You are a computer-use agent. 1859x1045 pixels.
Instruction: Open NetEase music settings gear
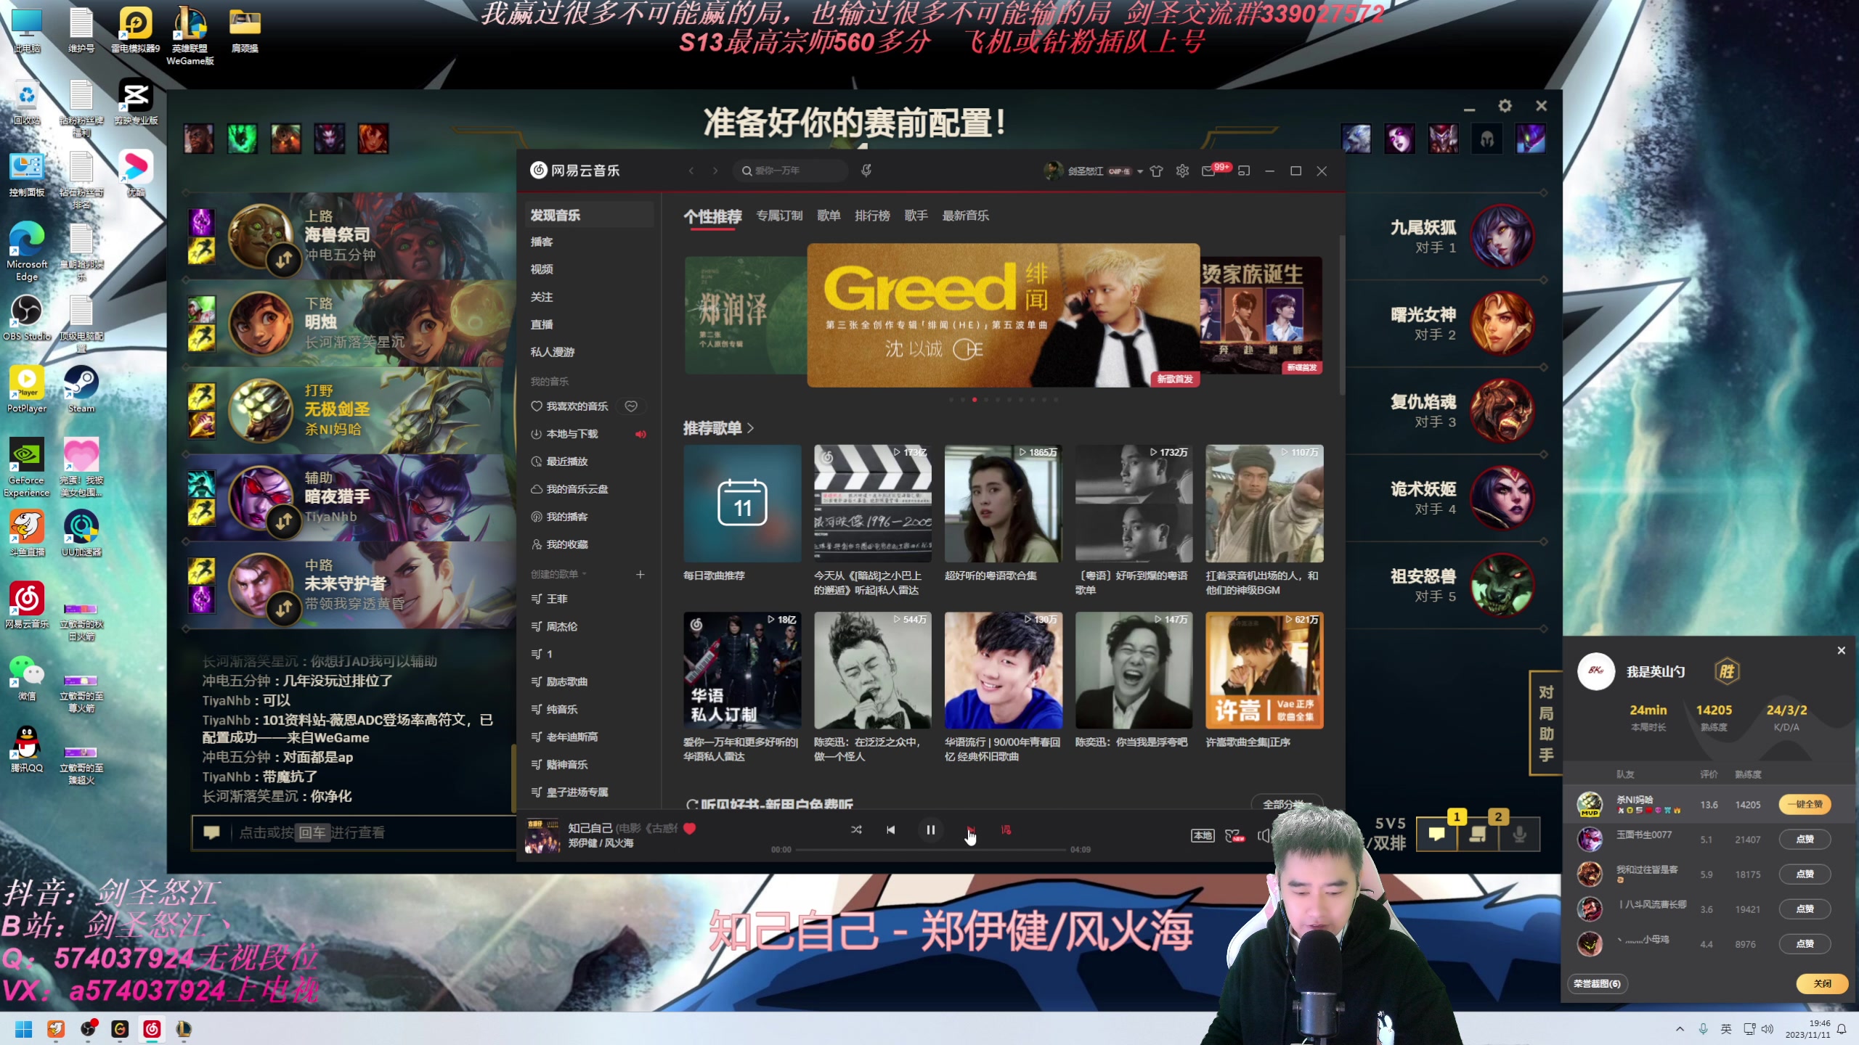1182,171
